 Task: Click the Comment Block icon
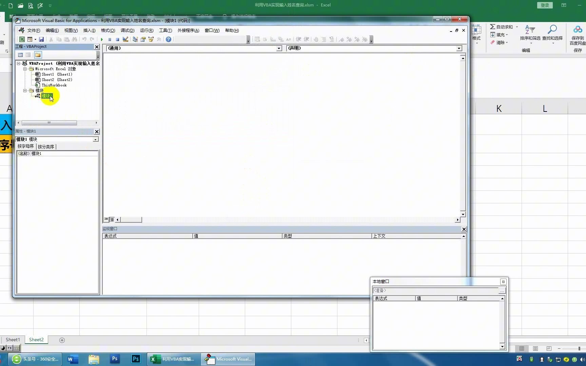(x=324, y=39)
